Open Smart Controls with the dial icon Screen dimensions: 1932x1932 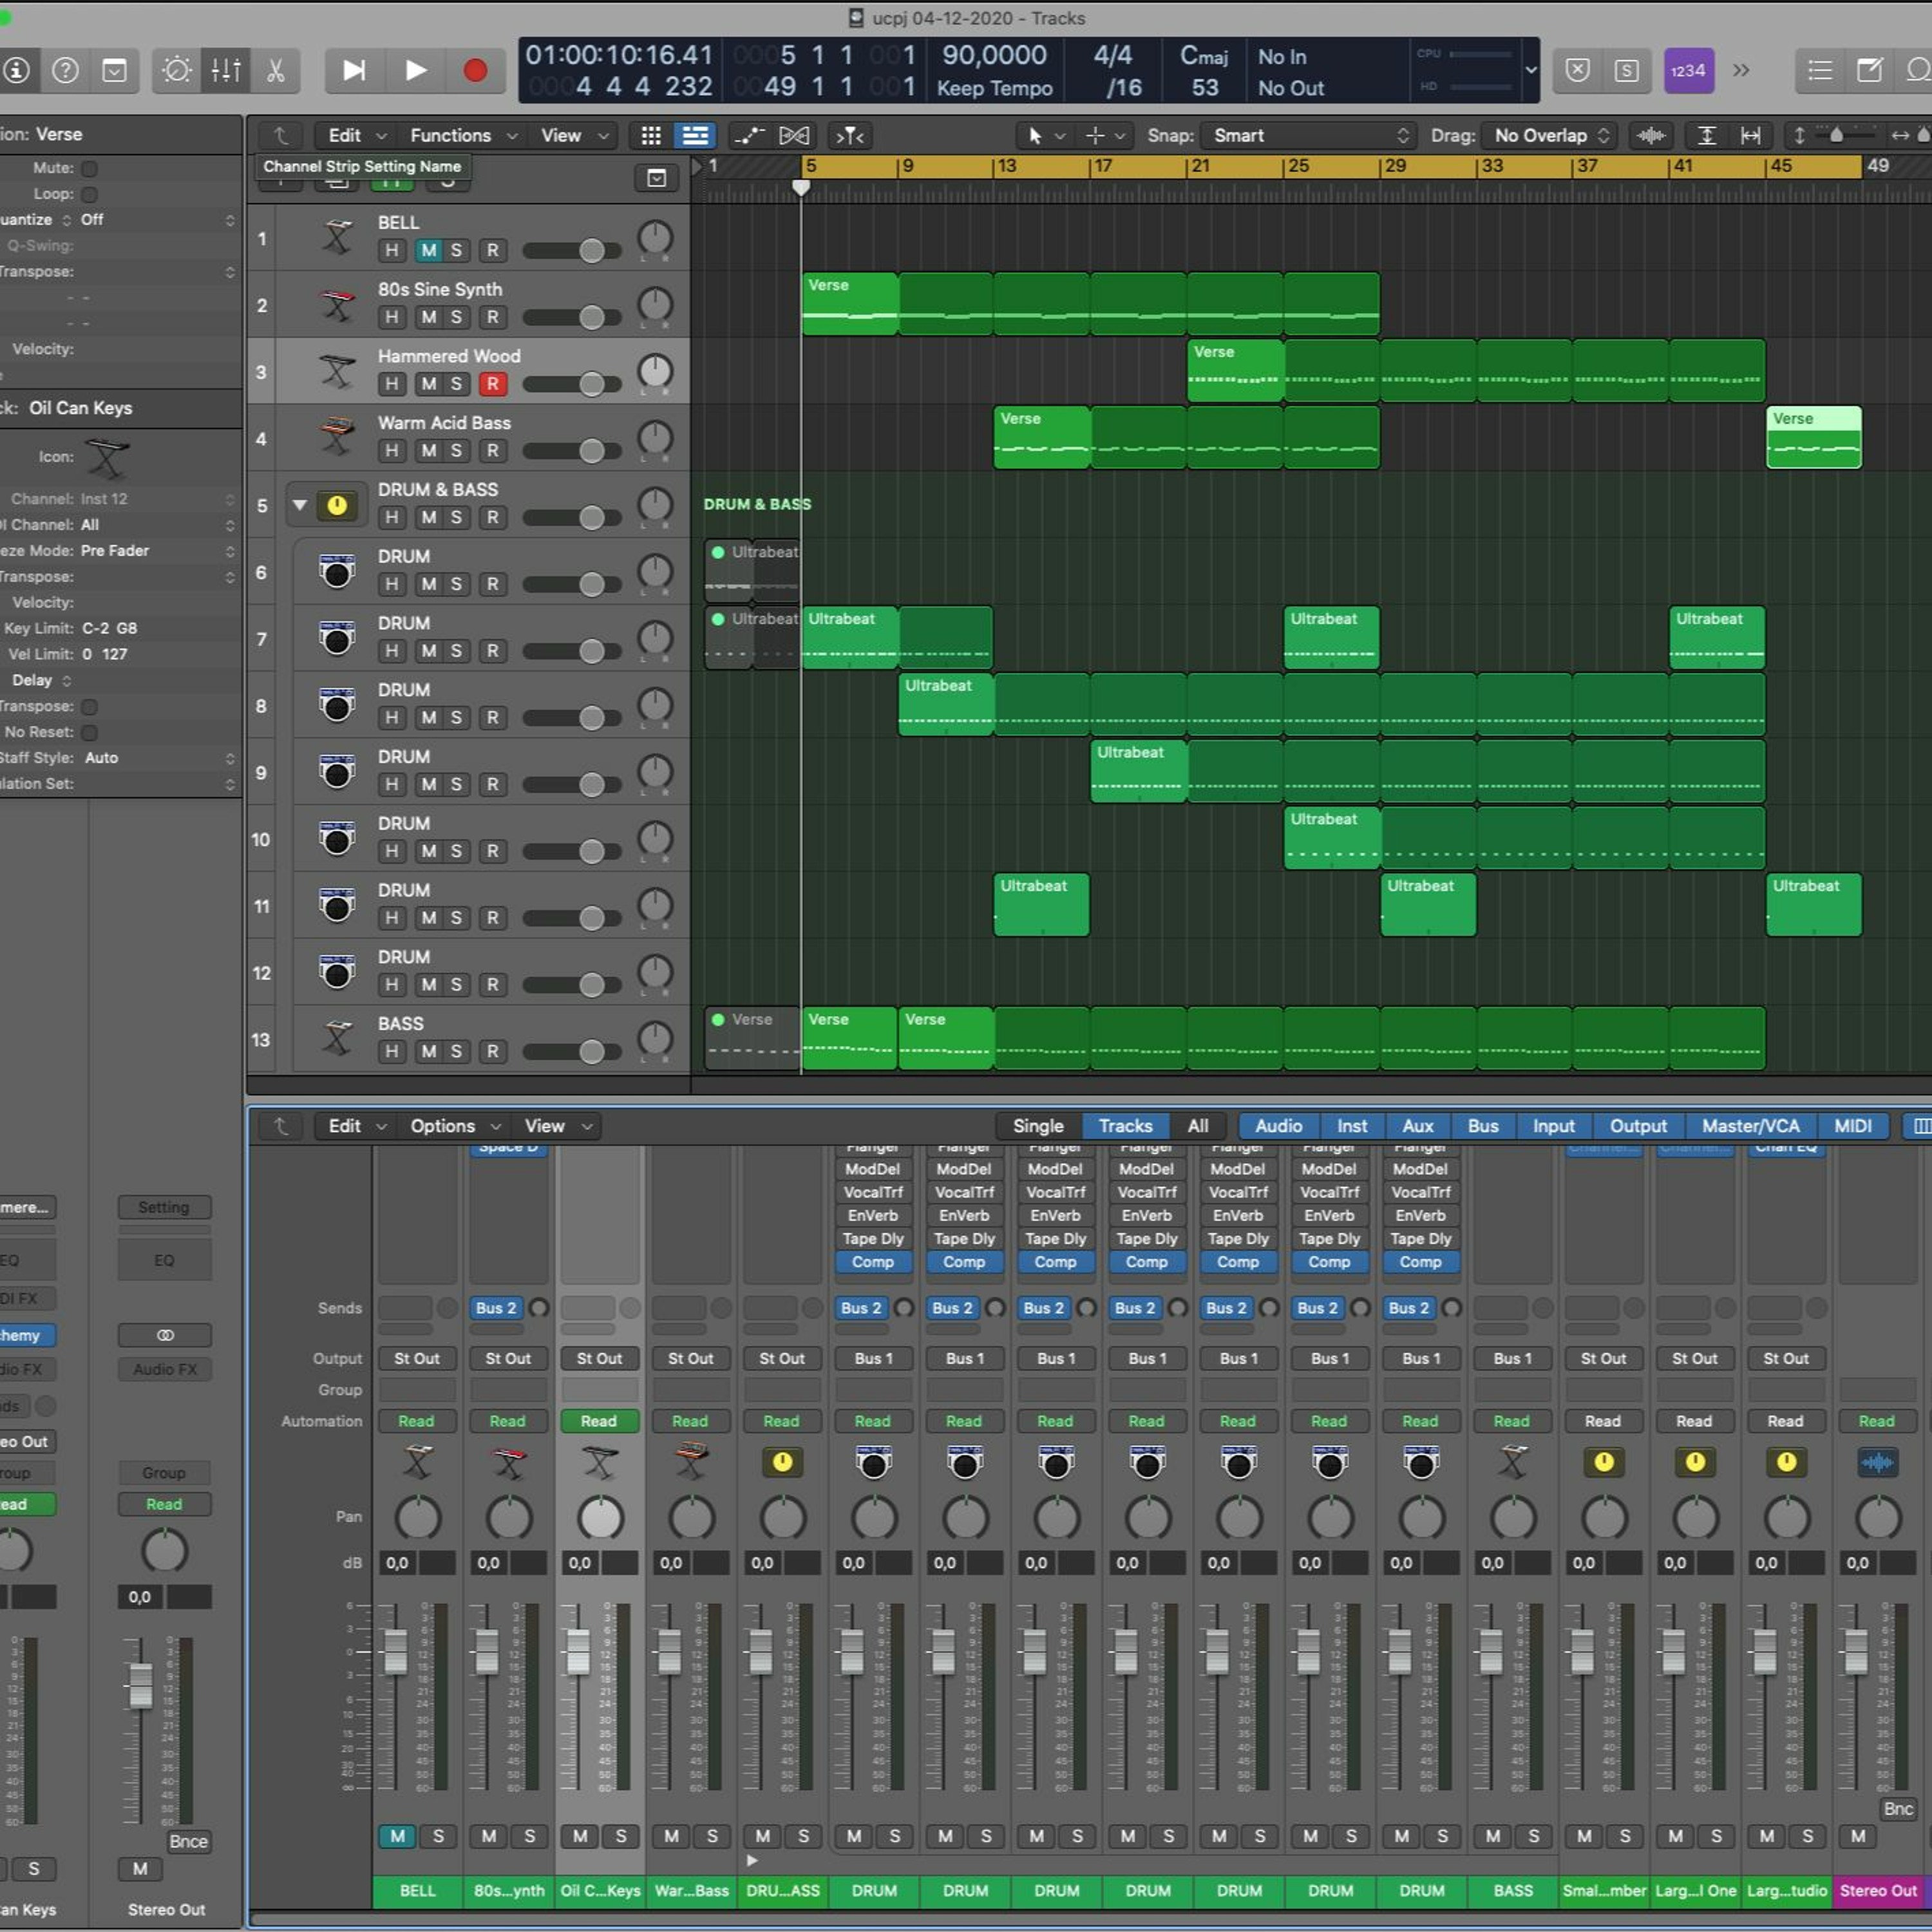[x=177, y=70]
